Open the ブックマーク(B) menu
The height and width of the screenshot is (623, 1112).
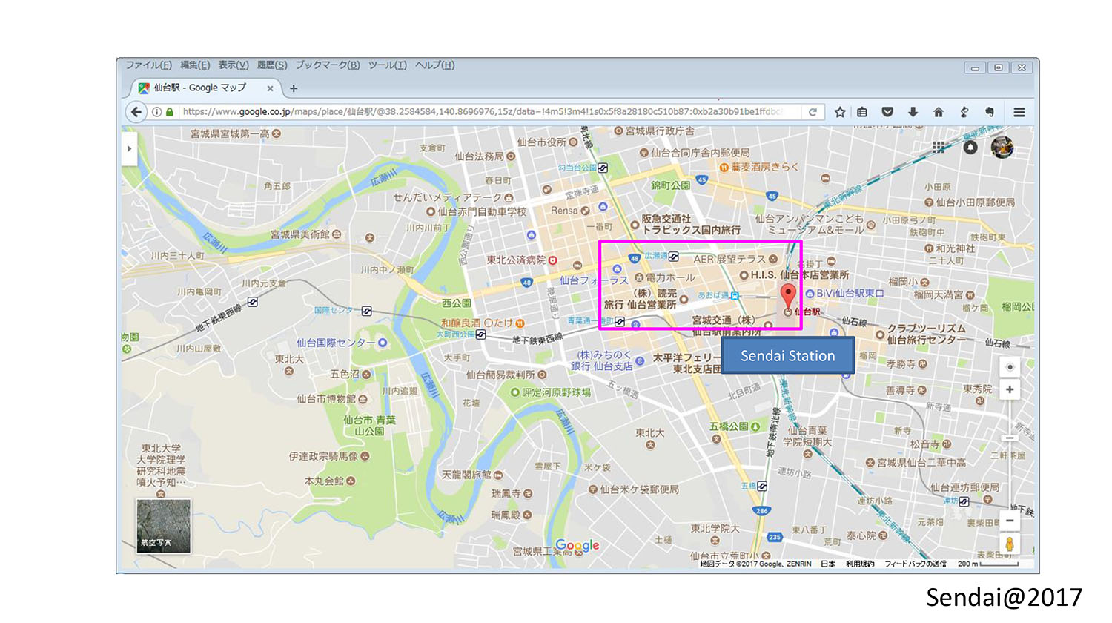pyautogui.click(x=328, y=65)
